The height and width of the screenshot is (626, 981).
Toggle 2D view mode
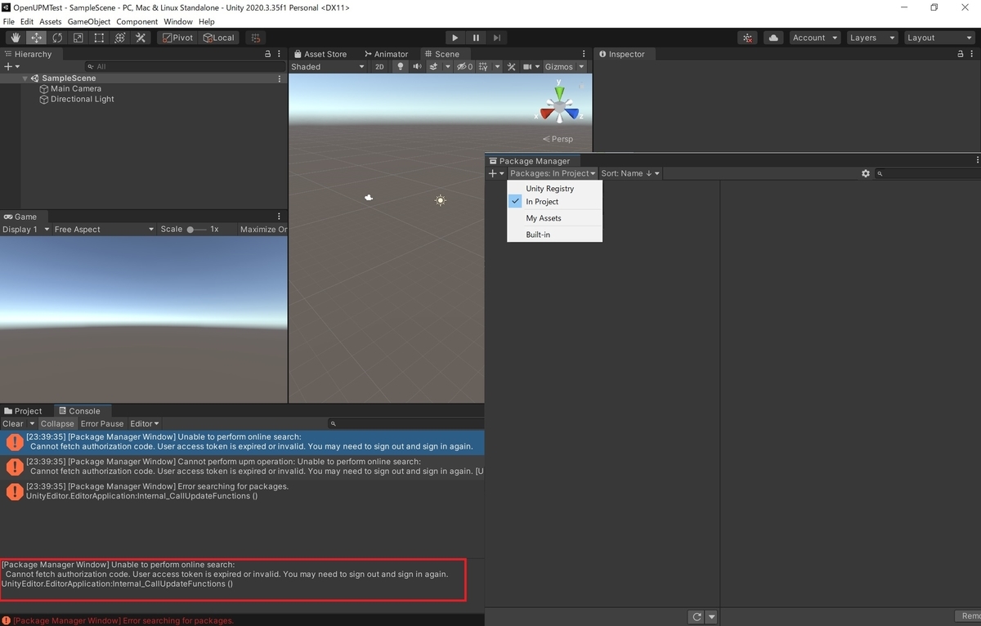pos(378,66)
